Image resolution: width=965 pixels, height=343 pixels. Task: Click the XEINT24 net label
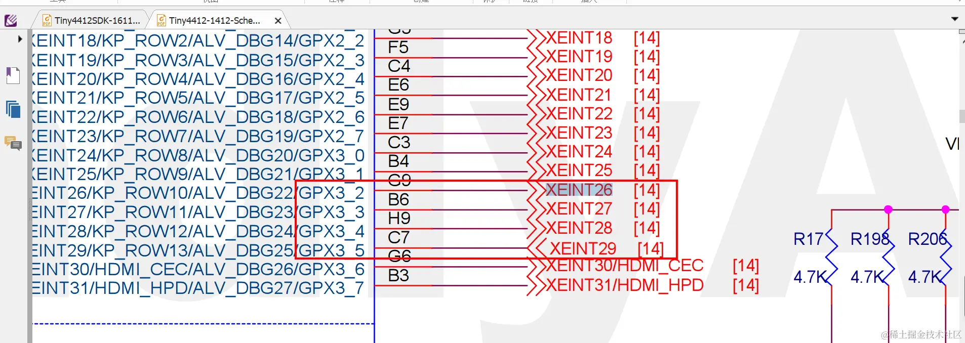(x=579, y=151)
